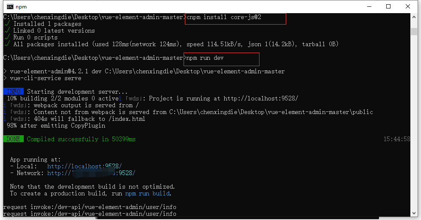Click the 15:44:58 timestamp
421x220 pixels.
[396, 139]
